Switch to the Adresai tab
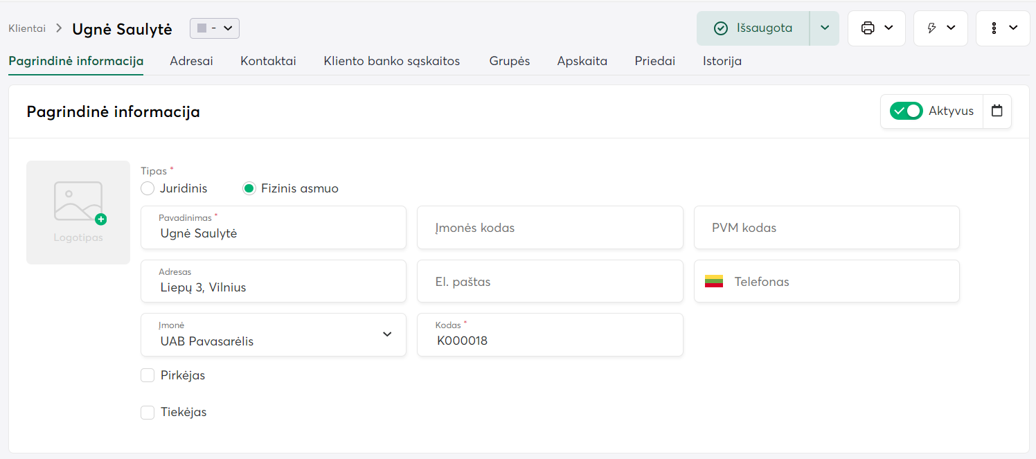Screen dimensions: 1036x459 [x=191, y=61]
